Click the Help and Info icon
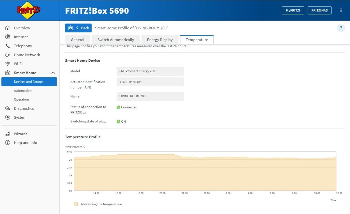Screen dimensions: 350x214 (x=8, y=143)
